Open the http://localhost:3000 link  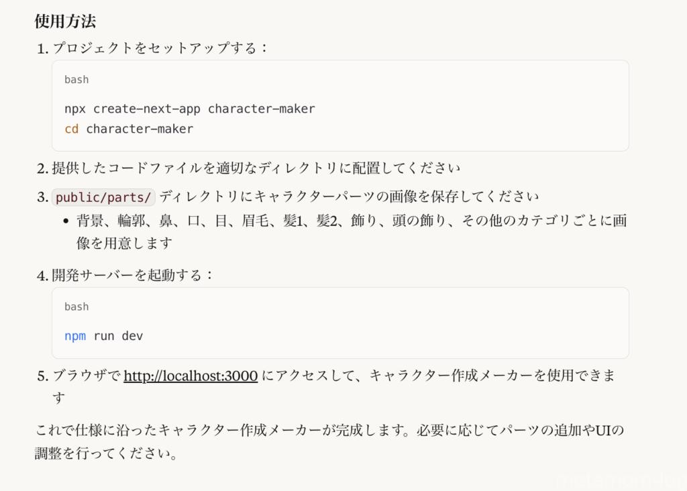(191, 376)
